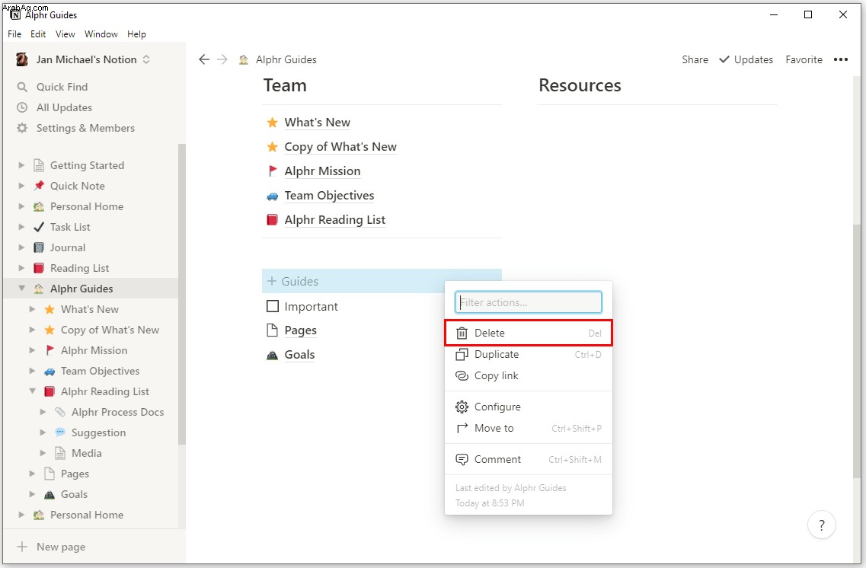Click the red flag icon beside sidebar's Alphr Mission
The height and width of the screenshot is (568, 866).
[x=50, y=350]
